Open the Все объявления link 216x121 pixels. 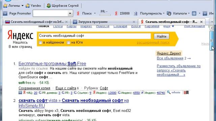pyautogui.click(x=170, y=58)
